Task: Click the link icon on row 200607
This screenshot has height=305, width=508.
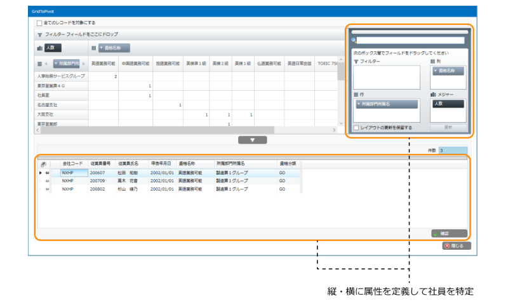Action: point(48,172)
